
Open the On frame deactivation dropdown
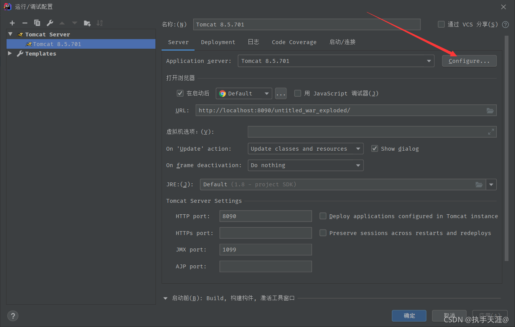pyautogui.click(x=306, y=165)
